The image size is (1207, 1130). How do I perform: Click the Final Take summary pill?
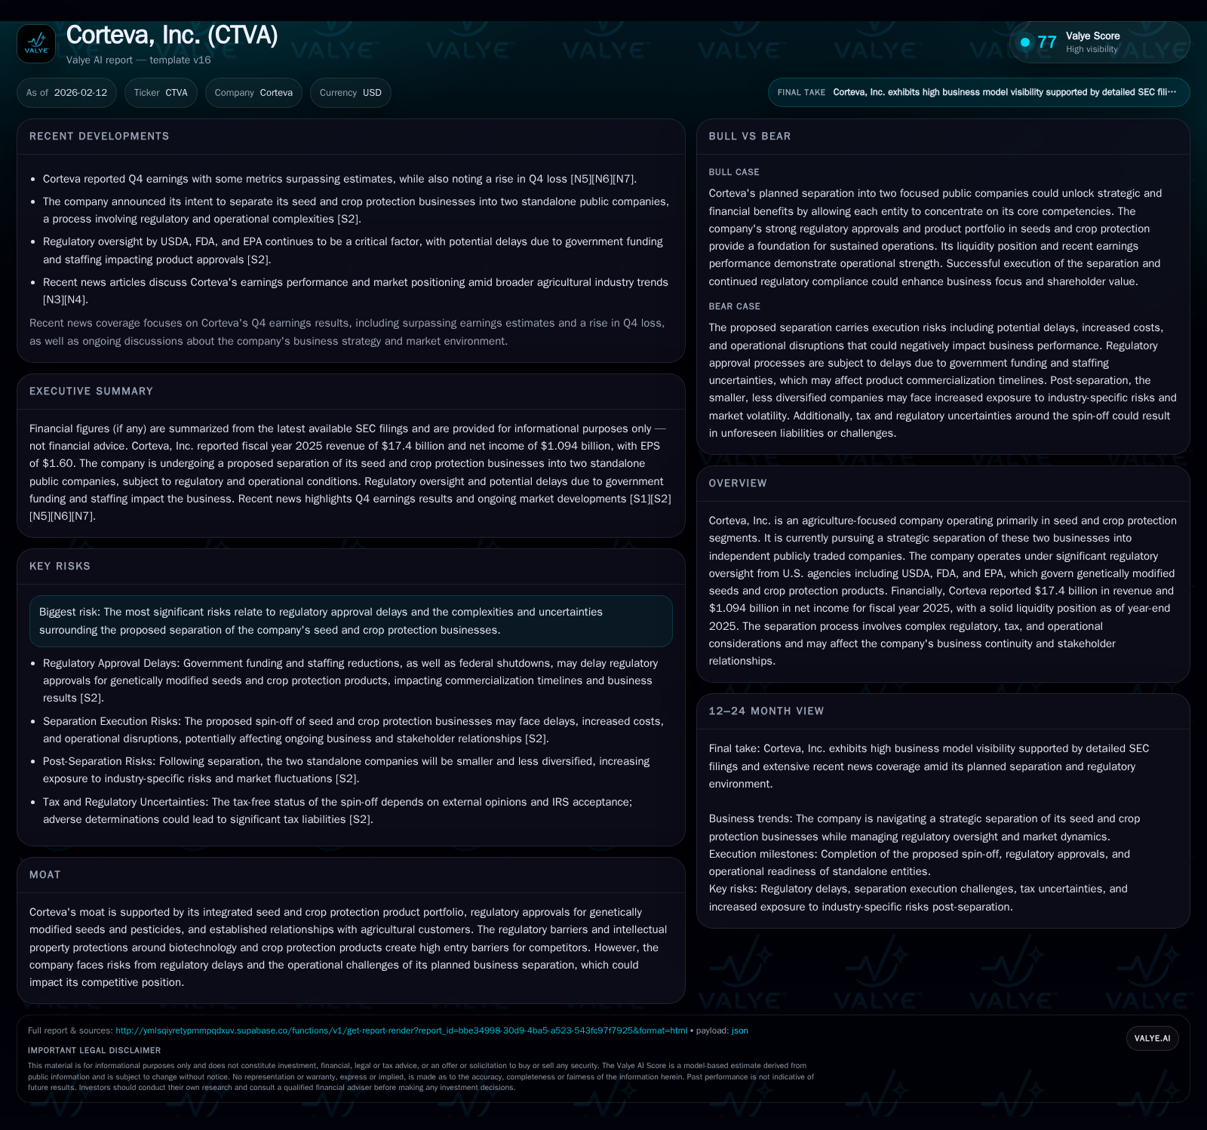[x=978, y=93]
